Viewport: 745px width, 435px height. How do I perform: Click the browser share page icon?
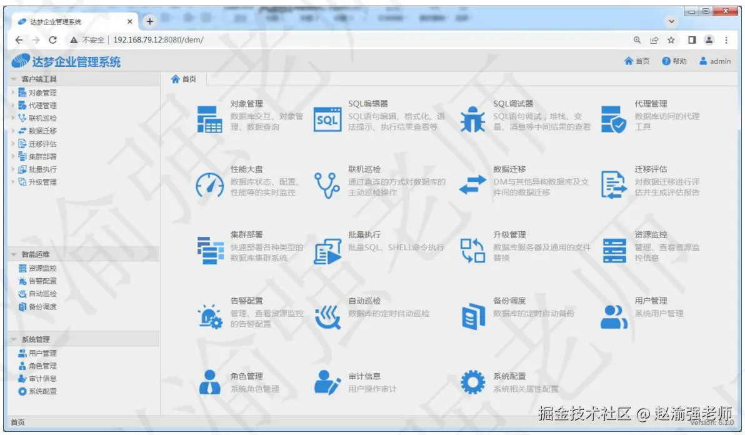point(654,40)
